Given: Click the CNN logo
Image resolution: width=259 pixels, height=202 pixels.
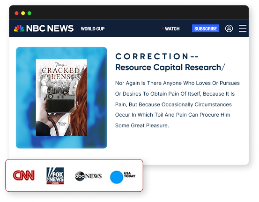Looking at the screenshot, I should pyautogui.click(x=24, y=175).
